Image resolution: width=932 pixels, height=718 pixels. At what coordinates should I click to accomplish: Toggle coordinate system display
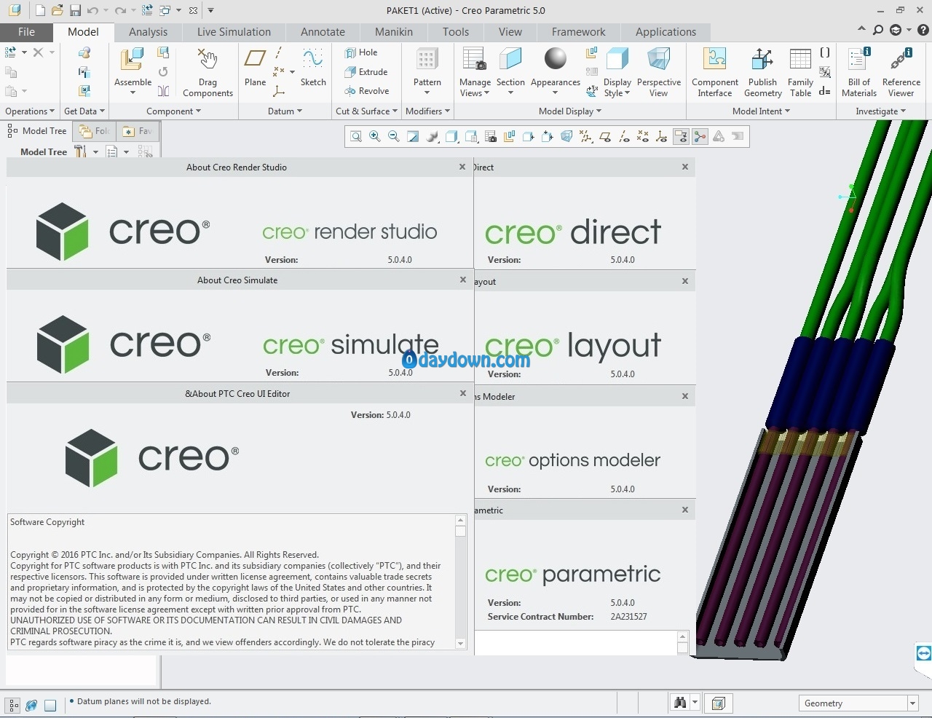(662, 136)
